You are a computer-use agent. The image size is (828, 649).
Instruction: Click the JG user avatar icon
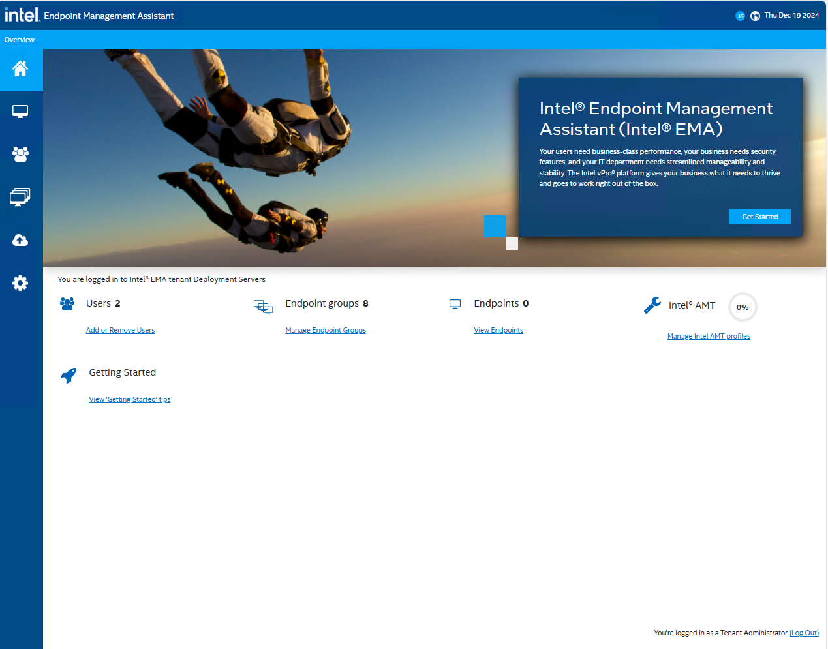tap(740, 16)
